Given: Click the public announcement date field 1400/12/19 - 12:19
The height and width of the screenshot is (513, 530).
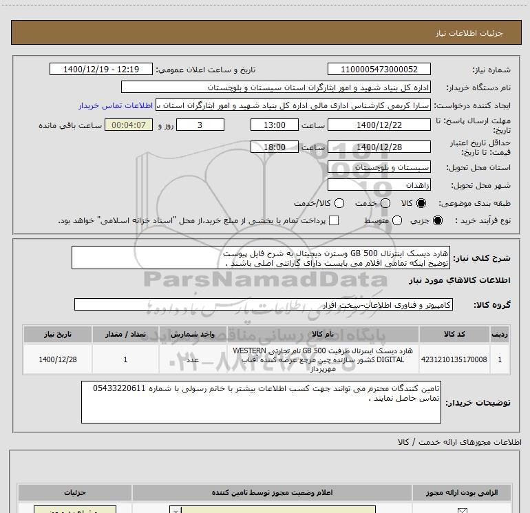Looking at the screenshot, I should [101, 69].
